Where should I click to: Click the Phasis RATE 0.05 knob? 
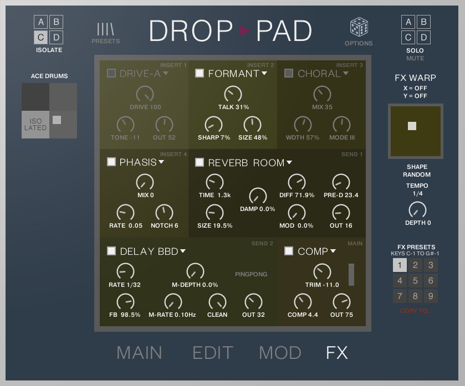(125, 213)
